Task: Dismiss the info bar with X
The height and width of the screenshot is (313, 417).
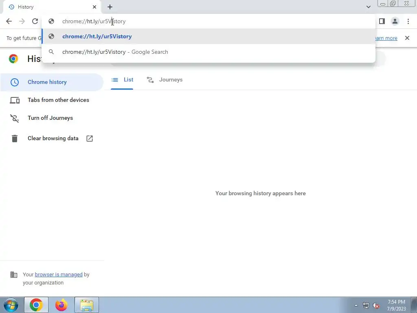Action: click(x=407, y=38)
